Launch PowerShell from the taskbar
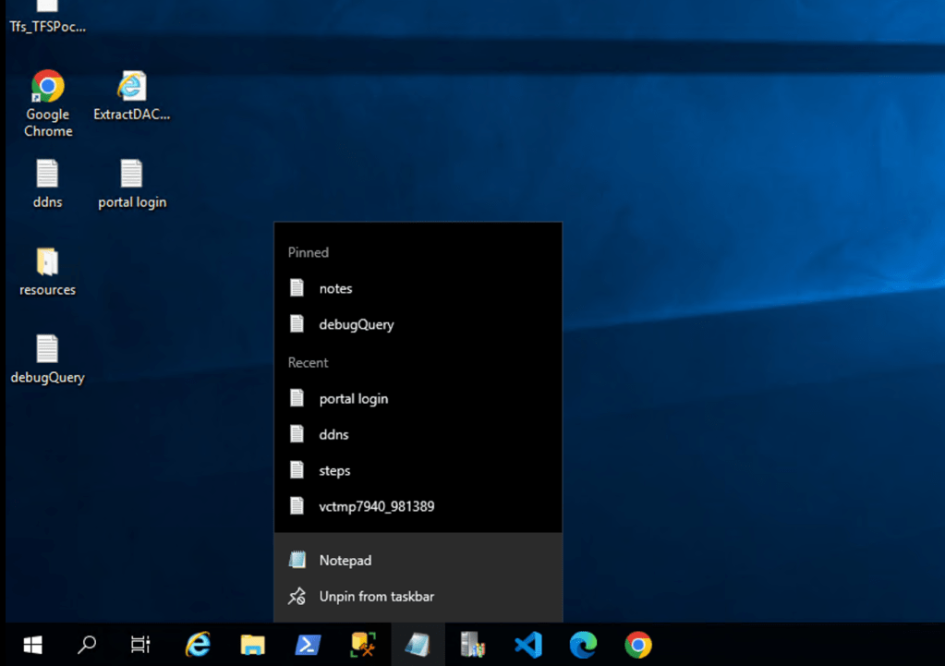Screen dimensions: 945x666 pyautogui.click(x=308, y=645)
